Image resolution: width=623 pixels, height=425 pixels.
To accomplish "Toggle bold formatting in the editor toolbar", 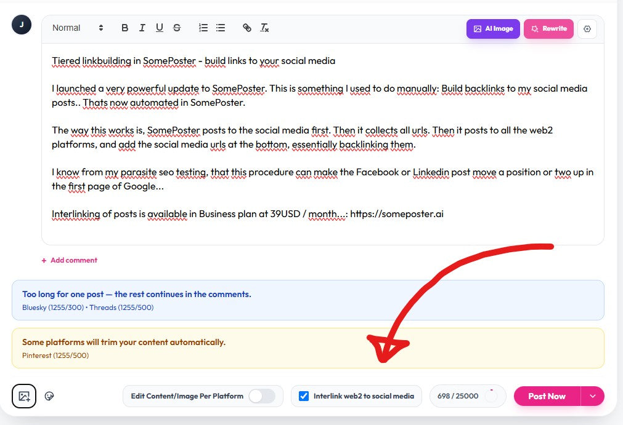I will [x=124, y=28].
